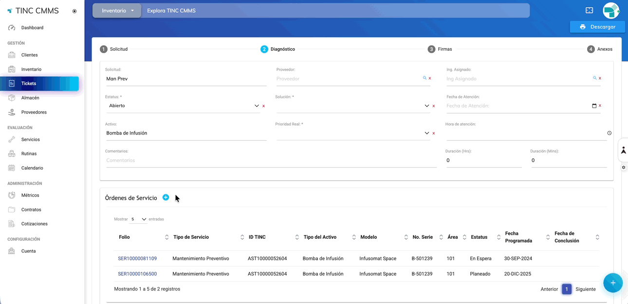The height and width of the screenshot is (304, 628).
Task: Open service order SER10000081109 link
Action: [137, 258]
